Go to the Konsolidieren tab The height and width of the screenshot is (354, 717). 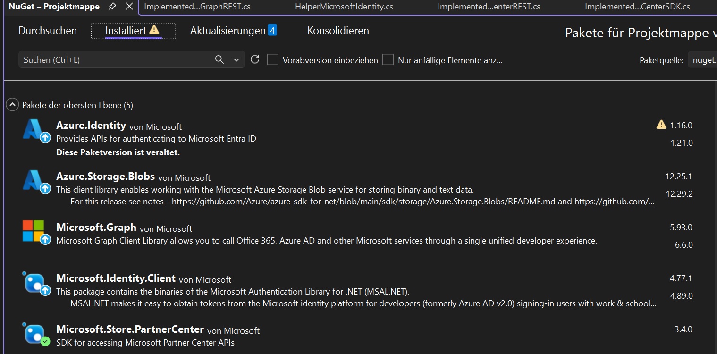pyautogui.click(x=338, y=31)
